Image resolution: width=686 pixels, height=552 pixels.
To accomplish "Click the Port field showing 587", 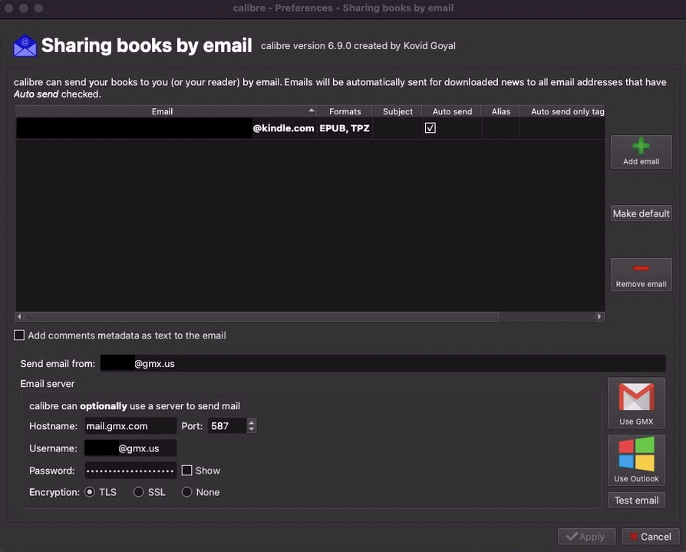I will (x=227, y=426).
